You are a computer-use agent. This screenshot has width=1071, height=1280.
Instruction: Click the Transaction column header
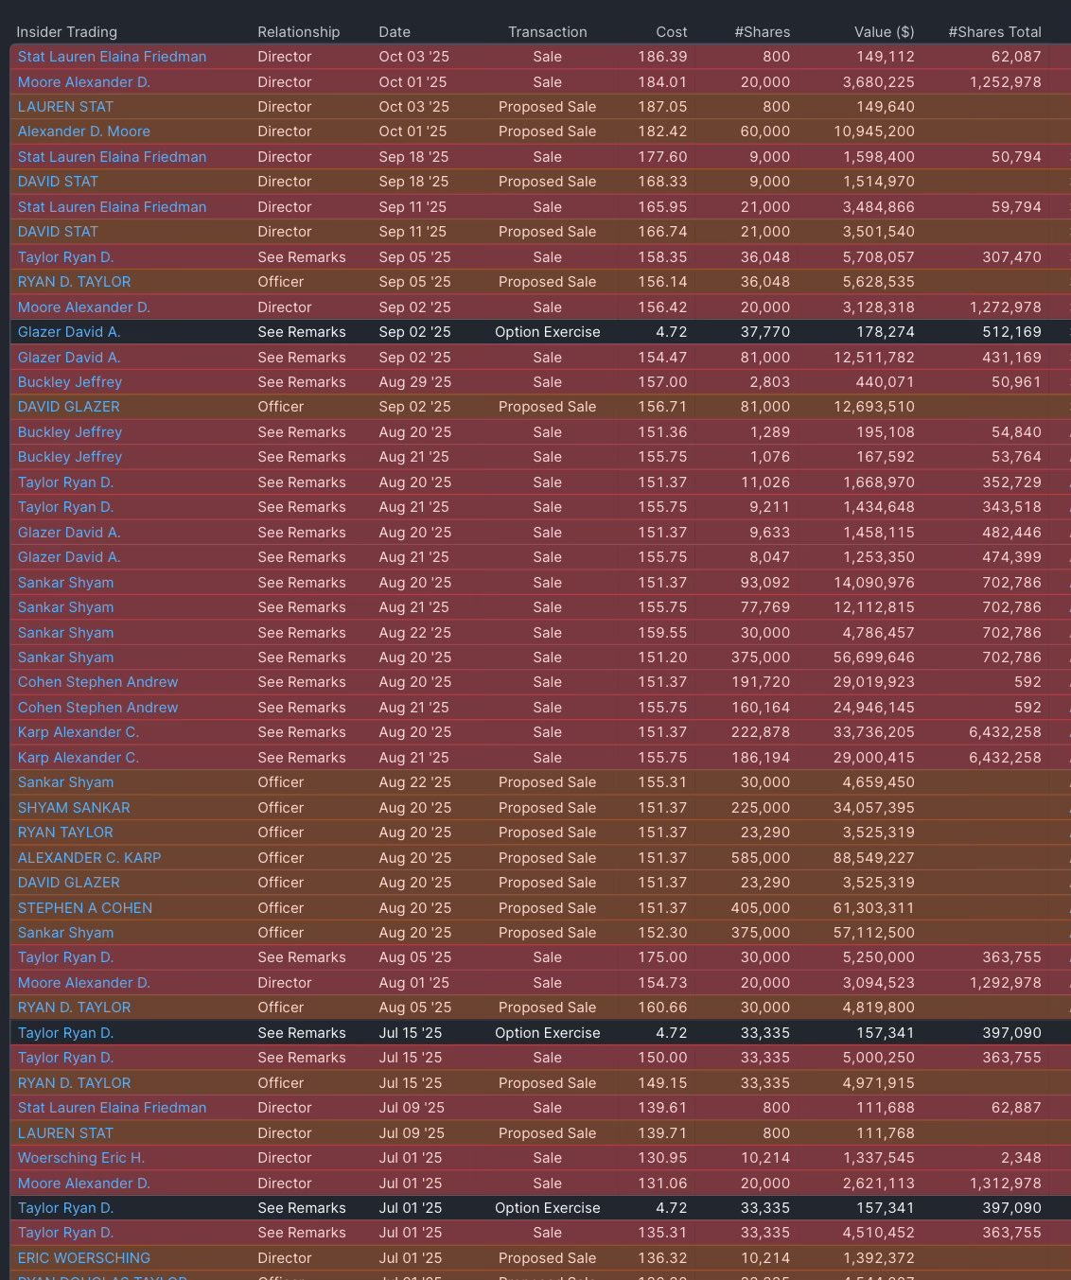(x=548, y=32)
